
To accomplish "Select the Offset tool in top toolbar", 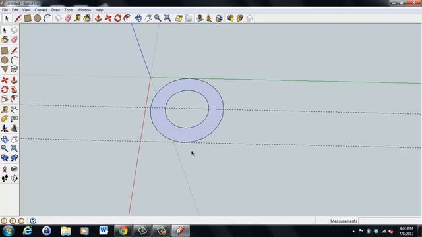I will (127, 18).
